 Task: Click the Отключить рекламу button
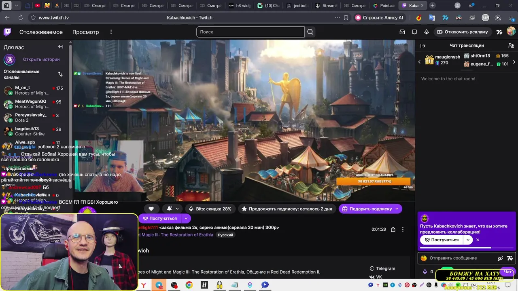point(462,32)
